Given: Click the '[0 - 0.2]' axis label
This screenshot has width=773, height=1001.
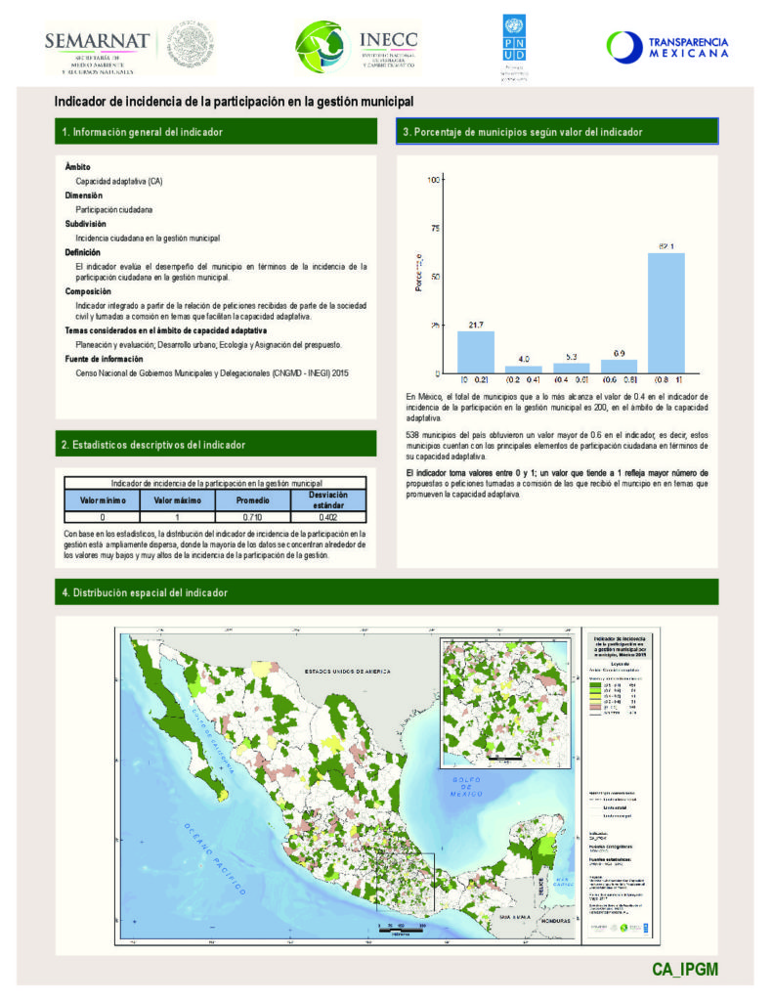Looking at the screenshot, I should pyautogui.click(x=475, y=380).
